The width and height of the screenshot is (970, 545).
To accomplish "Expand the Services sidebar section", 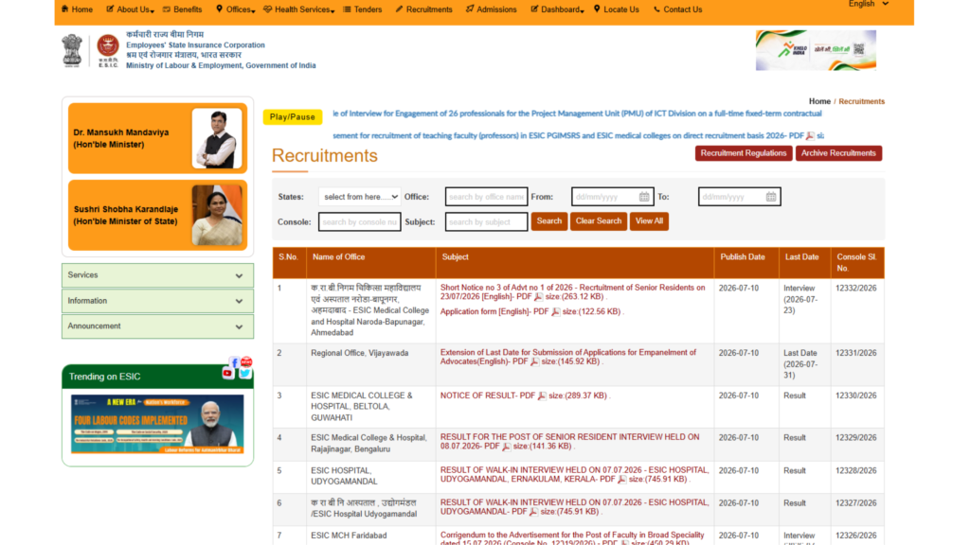I will pyautogui.click(x=158, y=275).
